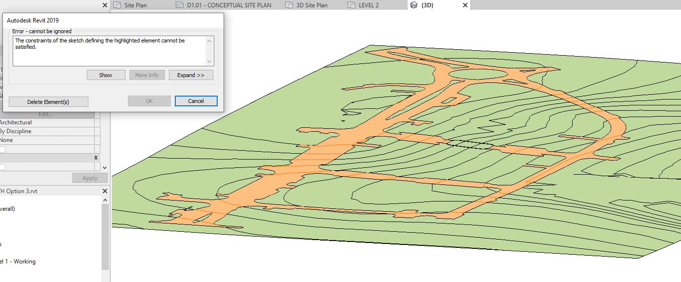
Task: Click the floor plan icon on LEVEL 2 tab
Action: click(351, 5)
